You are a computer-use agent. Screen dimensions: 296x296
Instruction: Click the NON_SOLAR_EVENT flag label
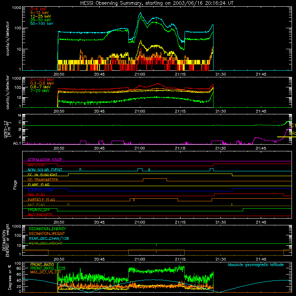[45, 170]
